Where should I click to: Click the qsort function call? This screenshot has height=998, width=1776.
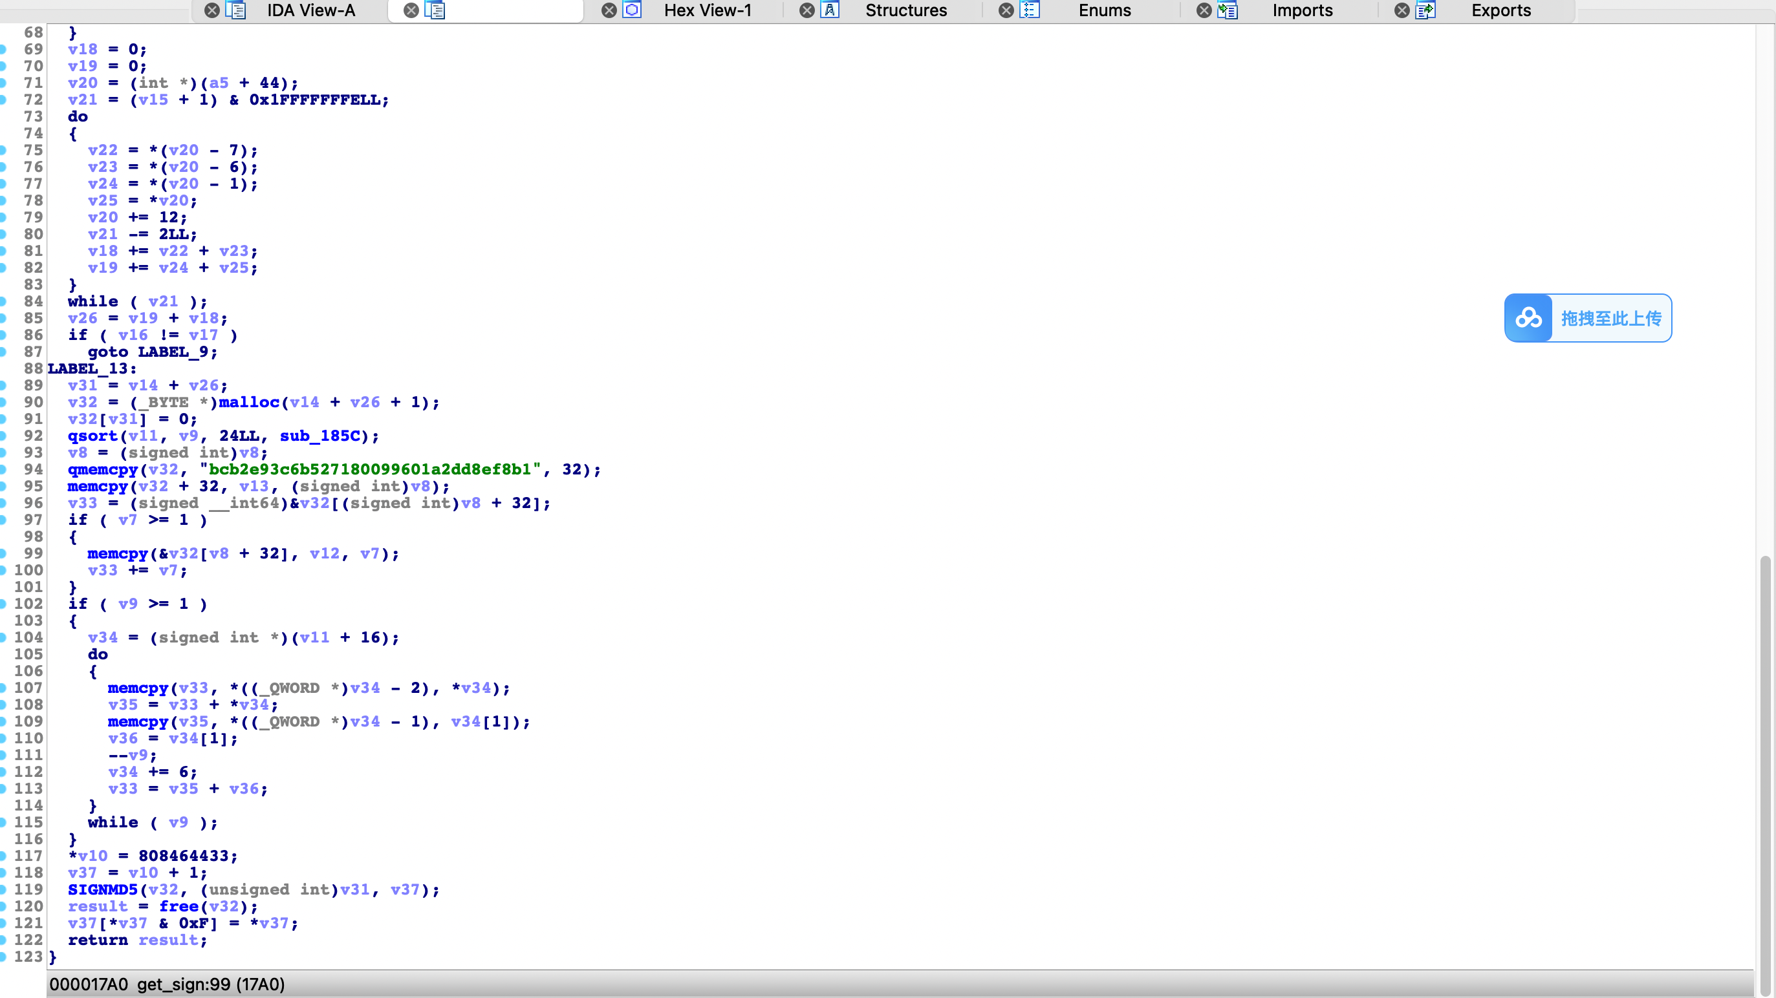tap(92, 436)
